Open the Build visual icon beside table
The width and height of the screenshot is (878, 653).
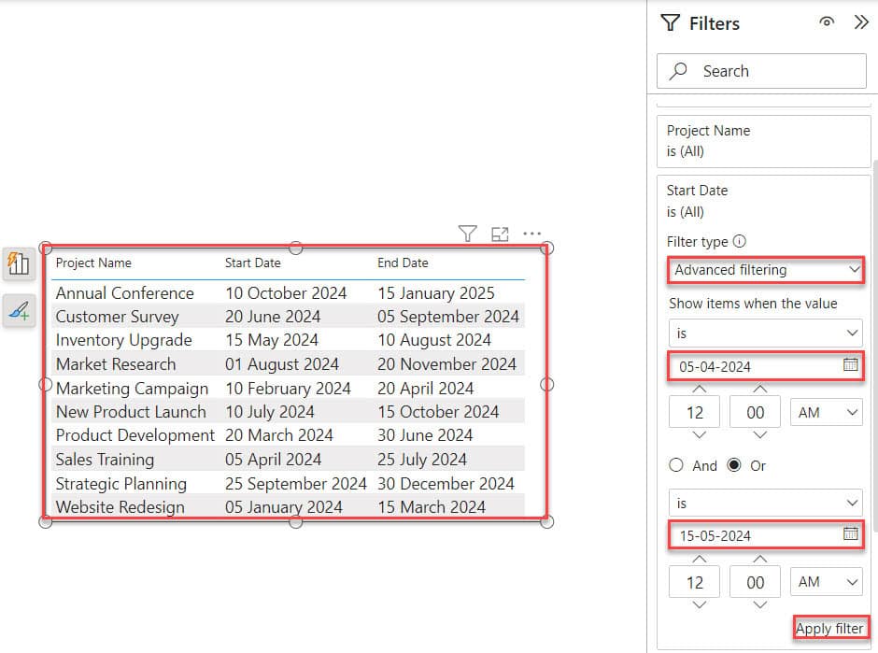[19, 263]
